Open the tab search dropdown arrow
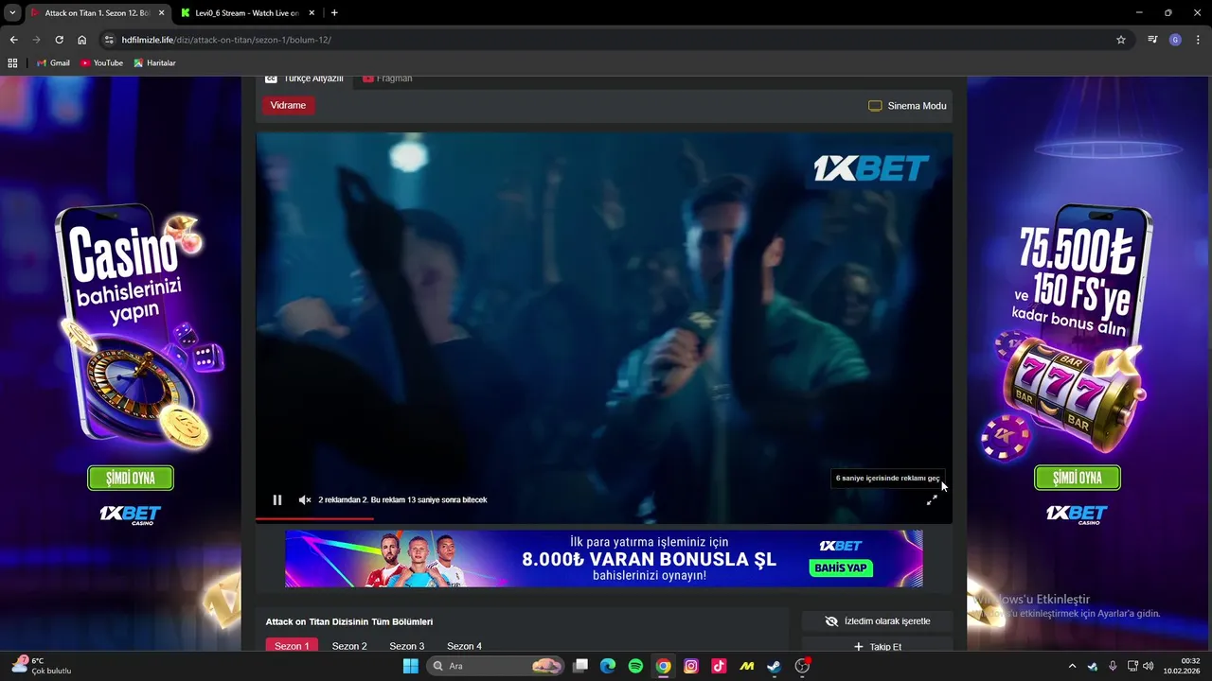Viewport: 1212px width, 681px height. [x=12, y=13]
